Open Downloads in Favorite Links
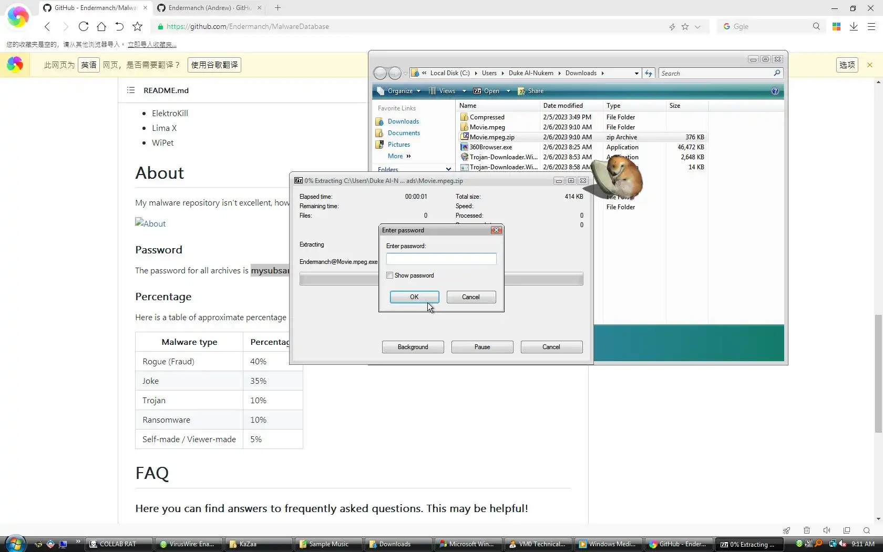 403,121
